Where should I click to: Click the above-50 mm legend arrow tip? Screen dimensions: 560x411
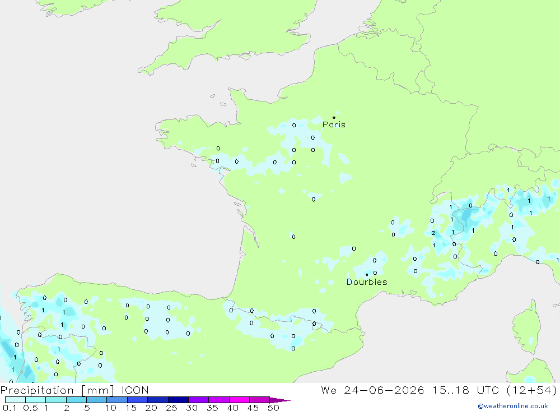pyautogui.click(x=280, y=400)
